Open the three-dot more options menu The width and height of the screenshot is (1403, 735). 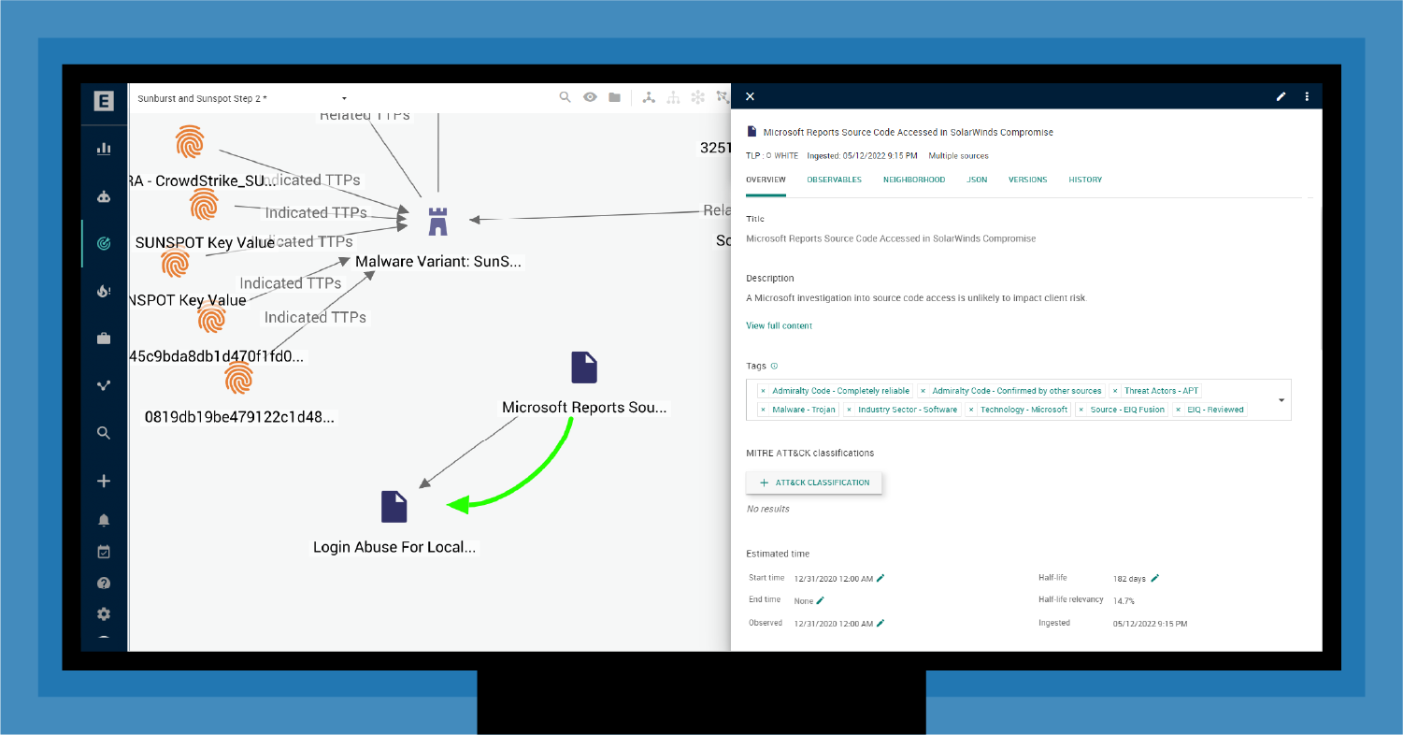[1307, 96]
